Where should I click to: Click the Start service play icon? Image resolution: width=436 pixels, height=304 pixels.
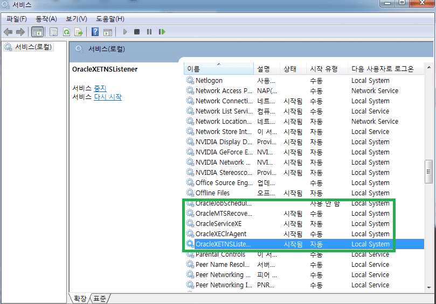tap(125, 32)
